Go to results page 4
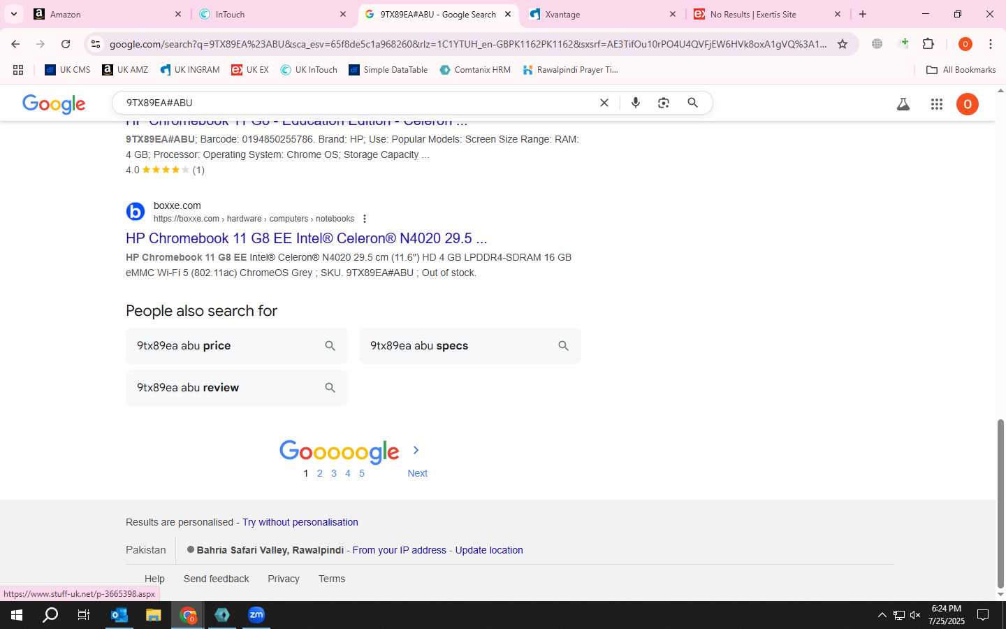The height and width of the screenshot is (629, 1006). pyautogui.click(x=348, y=473)
